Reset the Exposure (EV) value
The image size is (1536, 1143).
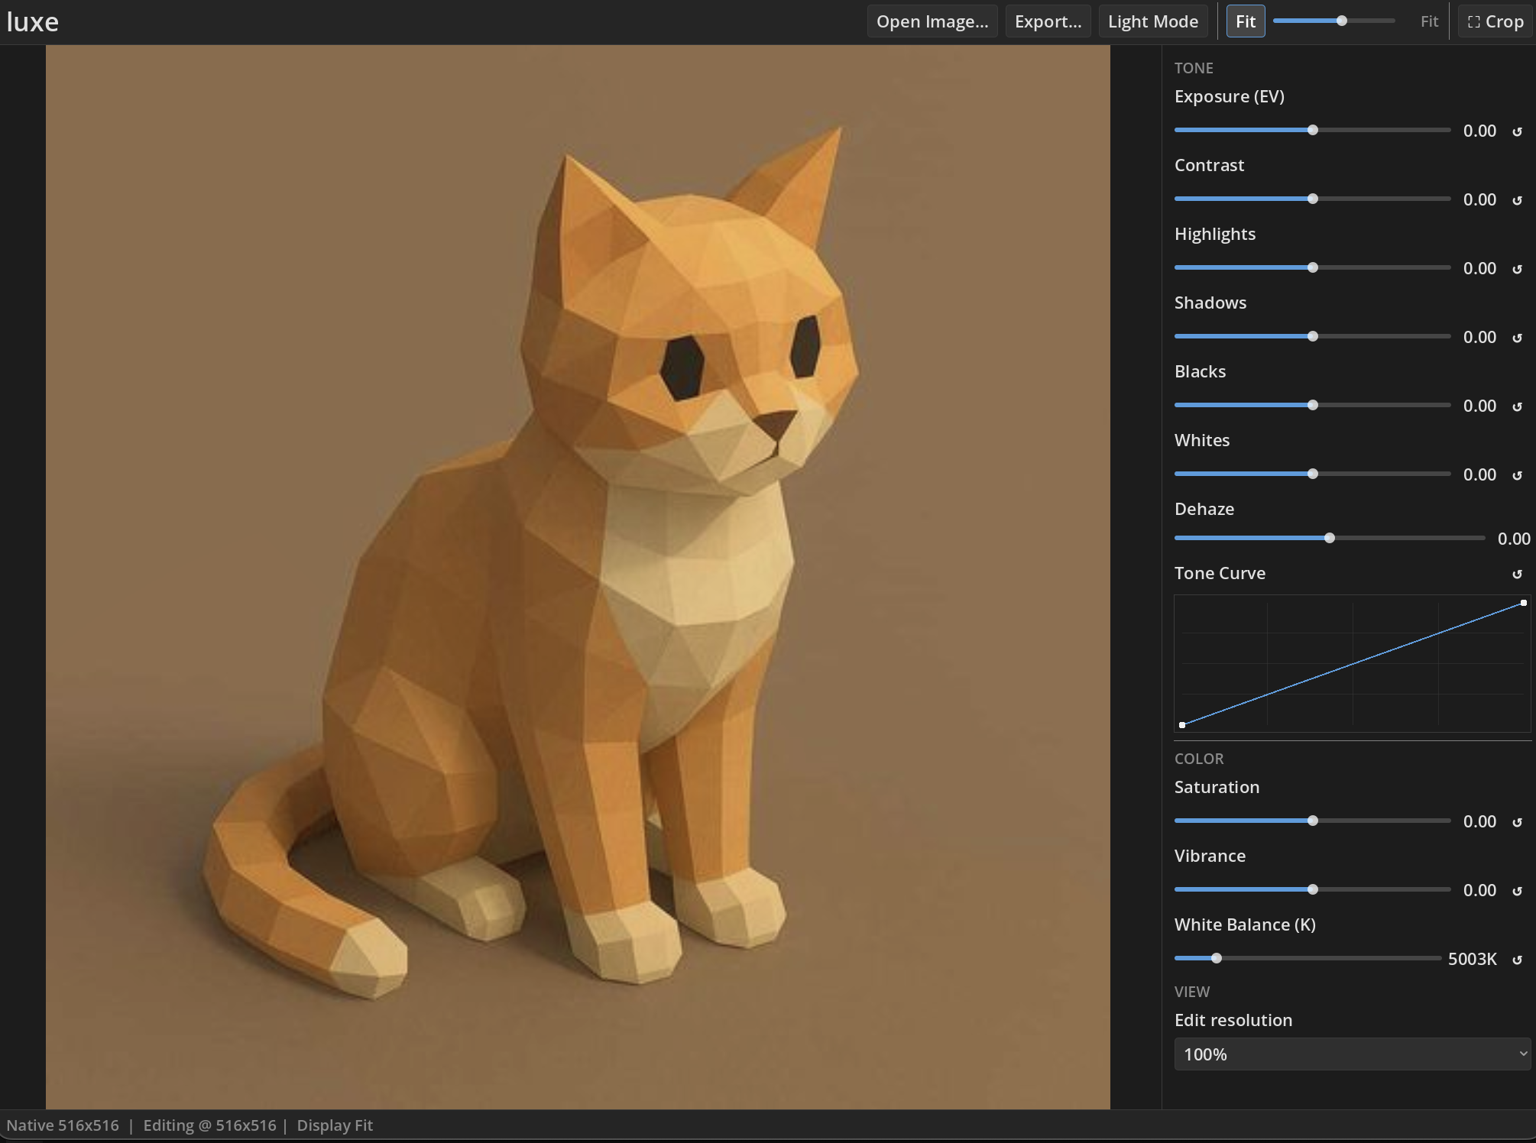pos(1518,131)
